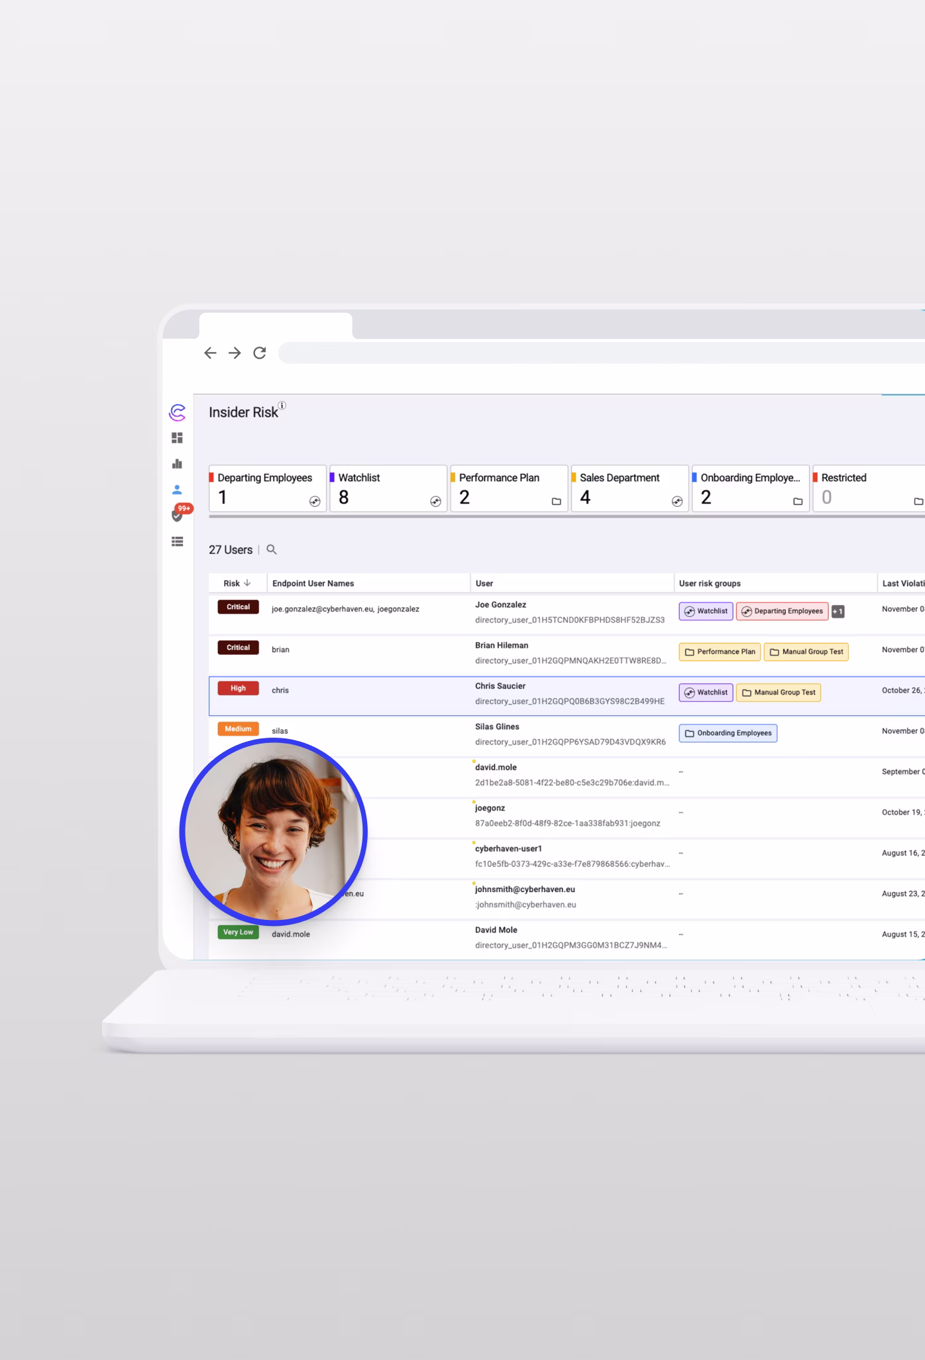Select the johnsmith@cyberhaven.eu user entry

point(525,889)
